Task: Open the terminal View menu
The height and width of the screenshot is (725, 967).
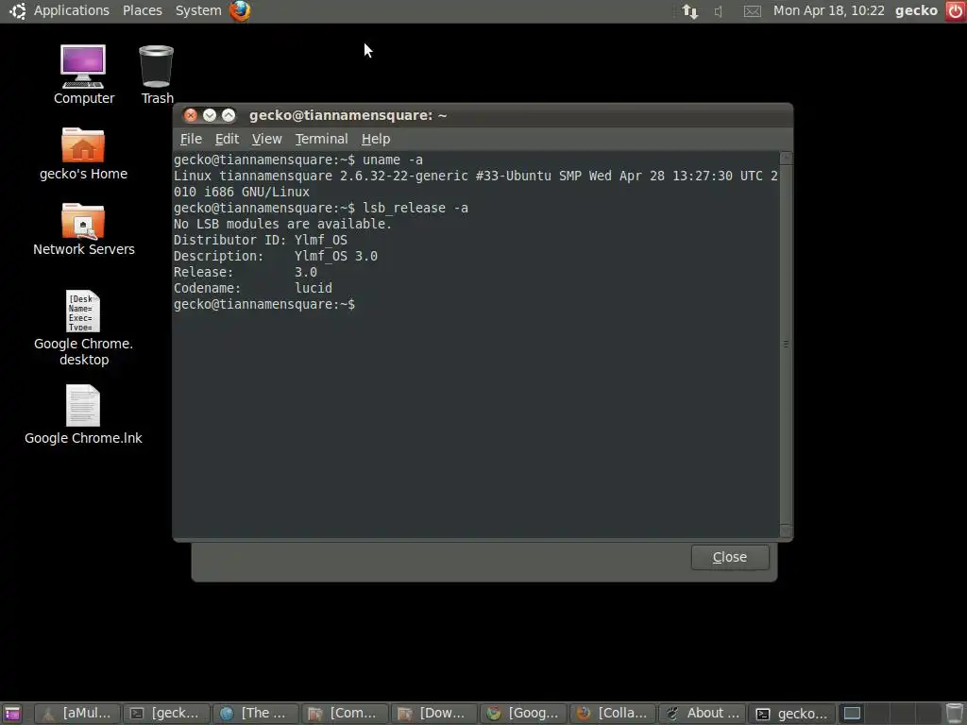Action: (x=266, y=139)
